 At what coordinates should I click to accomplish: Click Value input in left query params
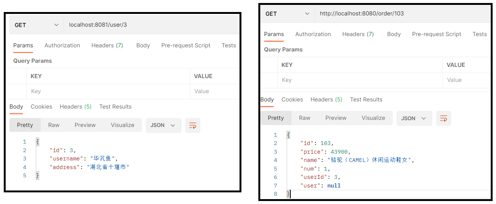click(215, 91)
